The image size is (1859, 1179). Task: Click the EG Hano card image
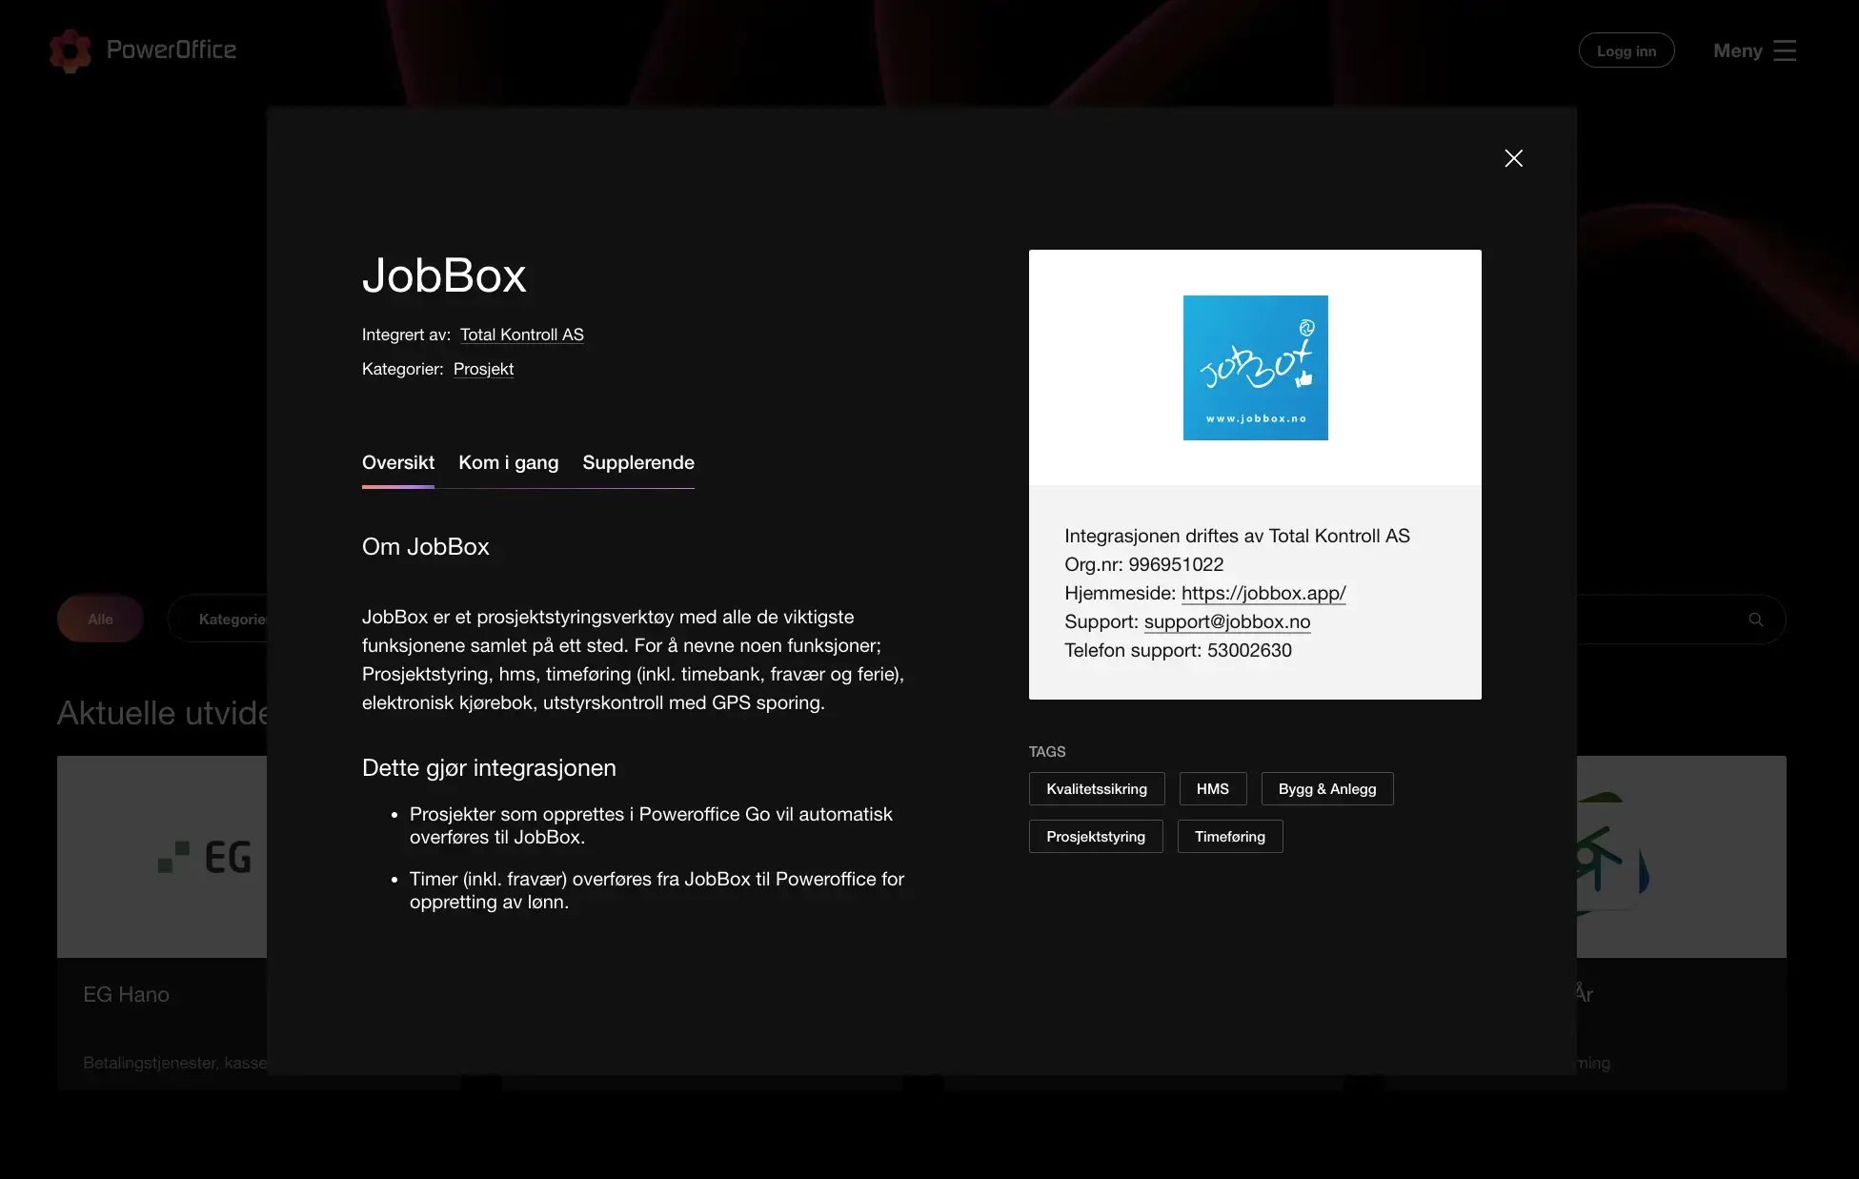click(162, 857)
